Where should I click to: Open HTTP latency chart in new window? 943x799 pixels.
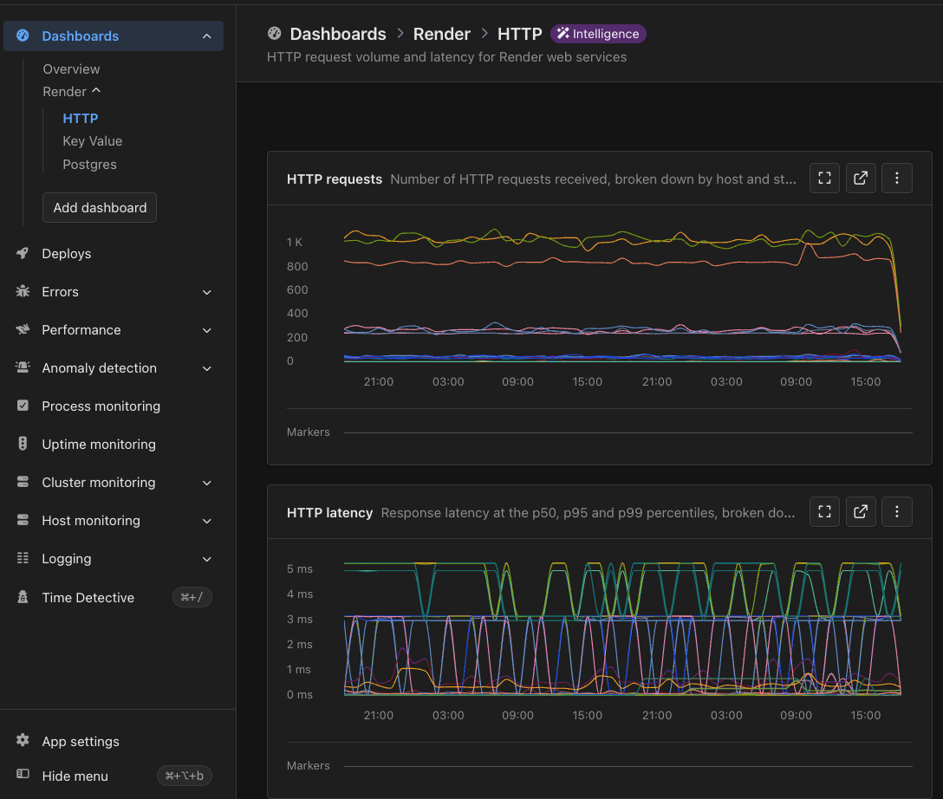click(x=861, y=511)
